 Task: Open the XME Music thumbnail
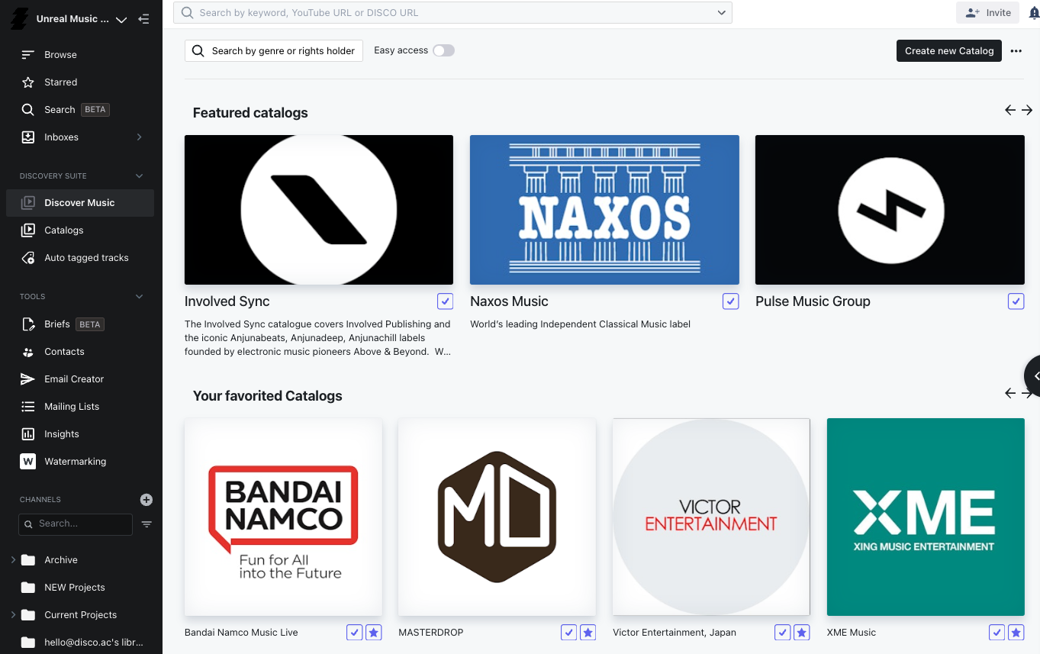[926, 517]
